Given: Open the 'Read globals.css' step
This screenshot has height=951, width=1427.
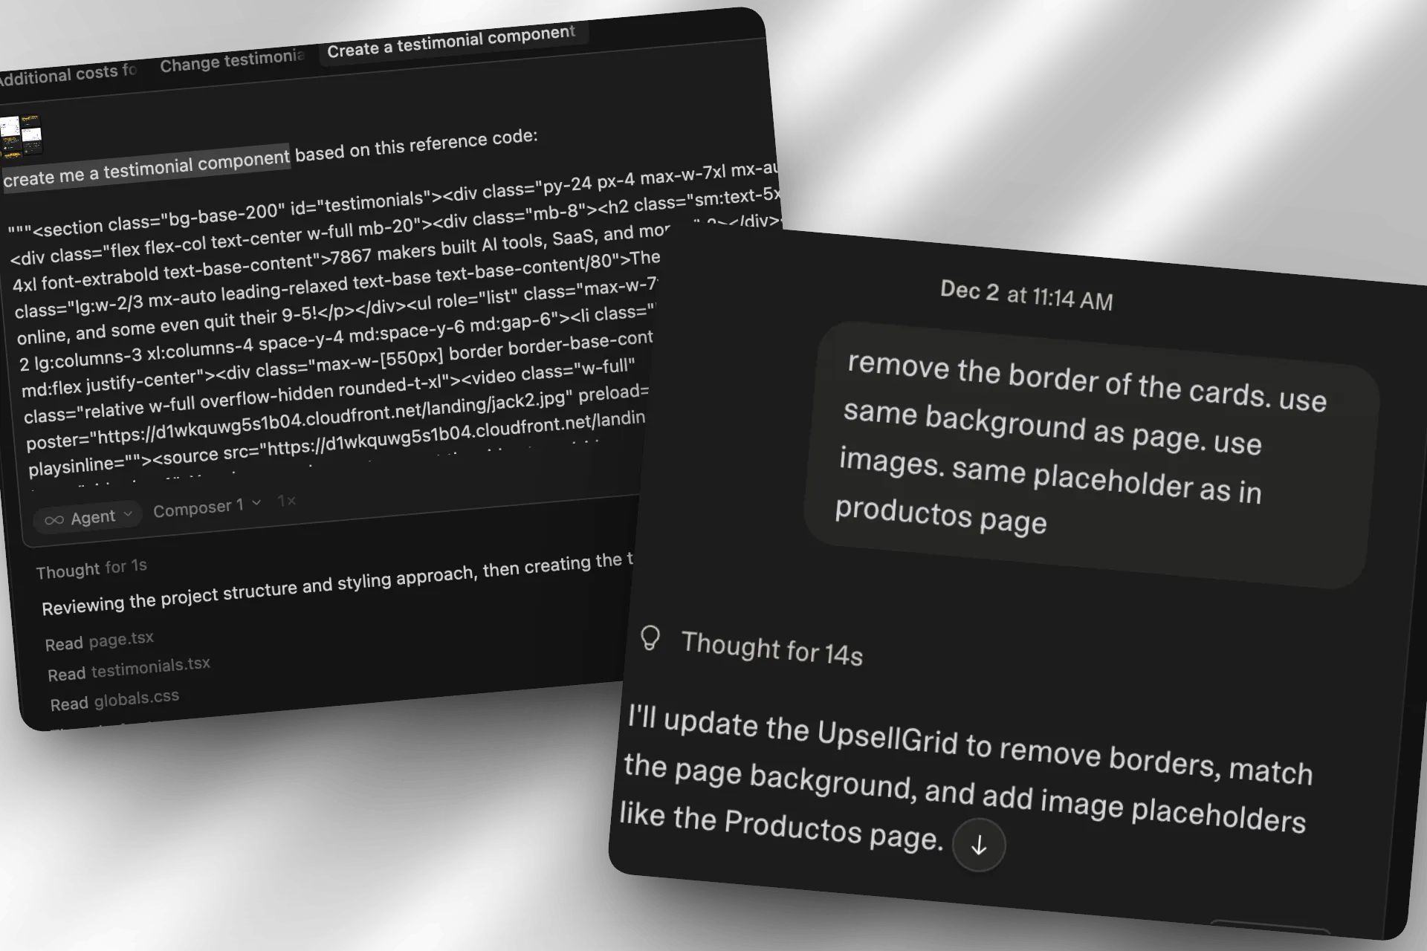Looking at the screenshot, I should pos(114,700).
